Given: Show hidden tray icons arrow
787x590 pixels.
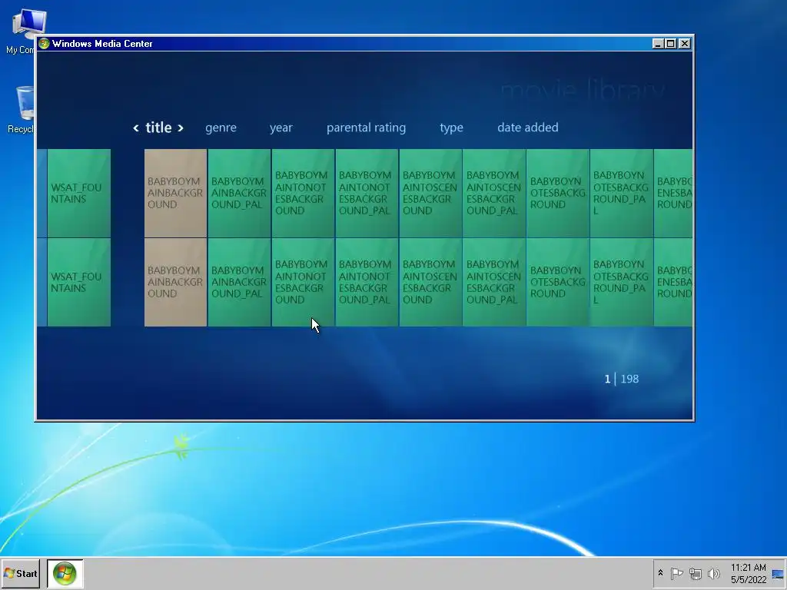Looking at the screenshot, I should [660, 573].
